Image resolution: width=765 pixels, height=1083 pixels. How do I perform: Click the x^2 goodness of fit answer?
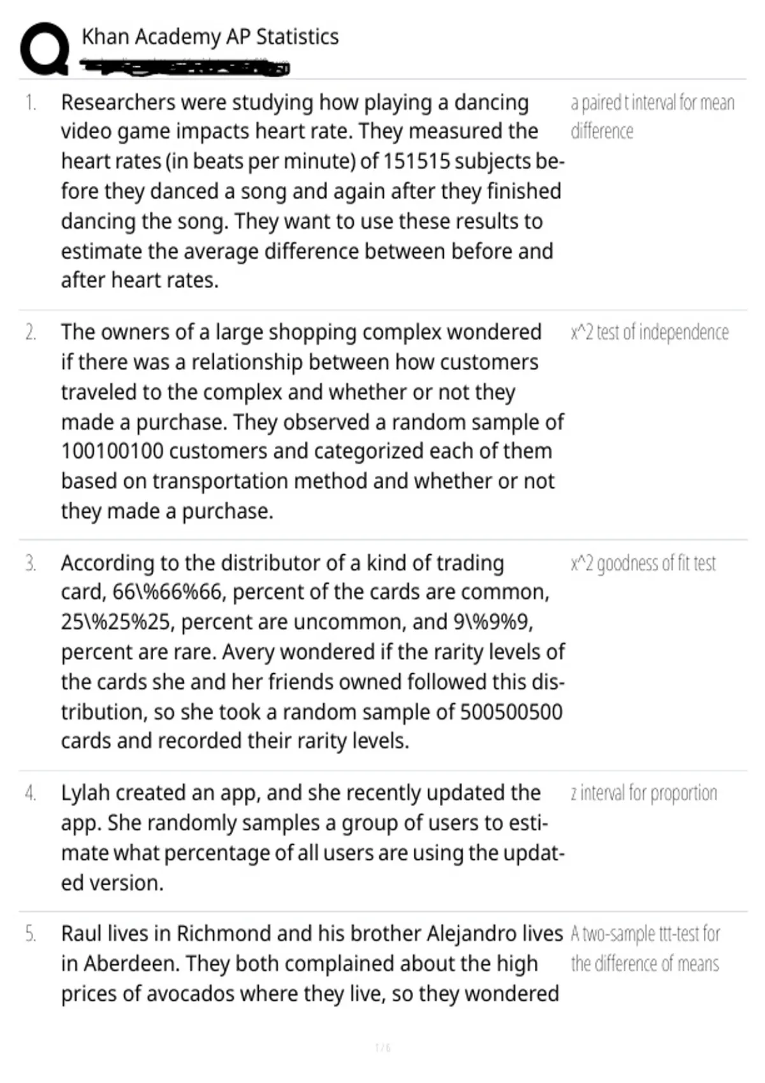coord(643,563)
